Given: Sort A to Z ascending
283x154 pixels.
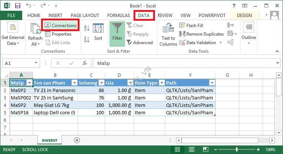Looking at the screenshot, I should tap(87, 28).
